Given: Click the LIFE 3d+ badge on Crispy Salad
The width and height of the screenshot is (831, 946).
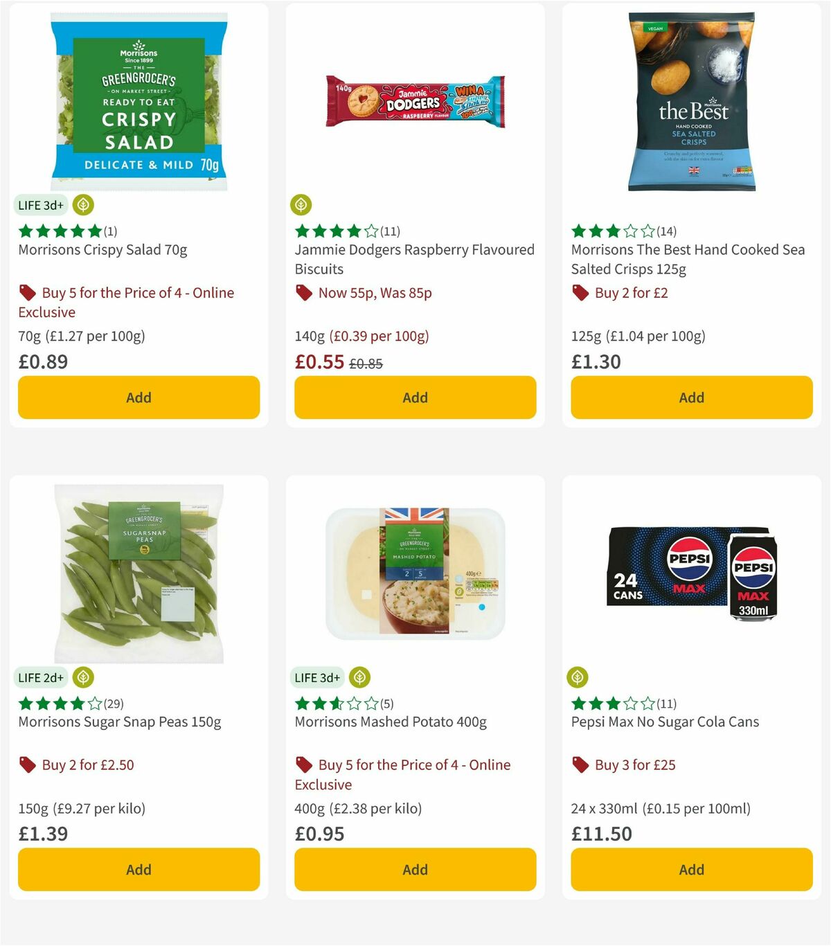Looking at the screenshot, I should 40,205.
